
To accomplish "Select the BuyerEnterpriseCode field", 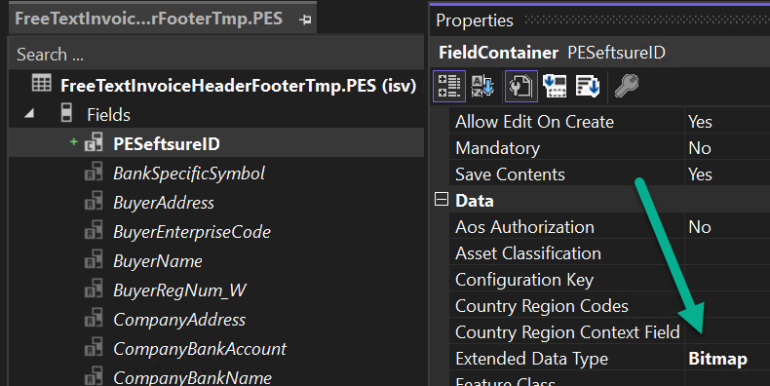I will 192,232.
